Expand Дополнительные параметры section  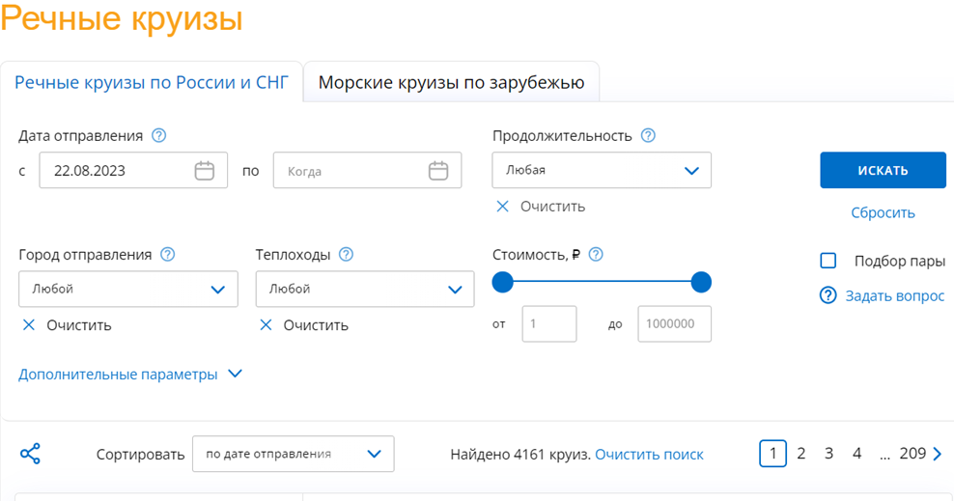point(130,374)
